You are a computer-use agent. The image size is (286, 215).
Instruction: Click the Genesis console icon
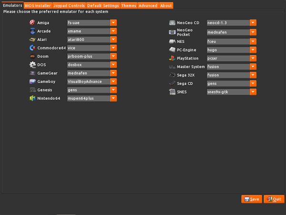tap(32, 90)
